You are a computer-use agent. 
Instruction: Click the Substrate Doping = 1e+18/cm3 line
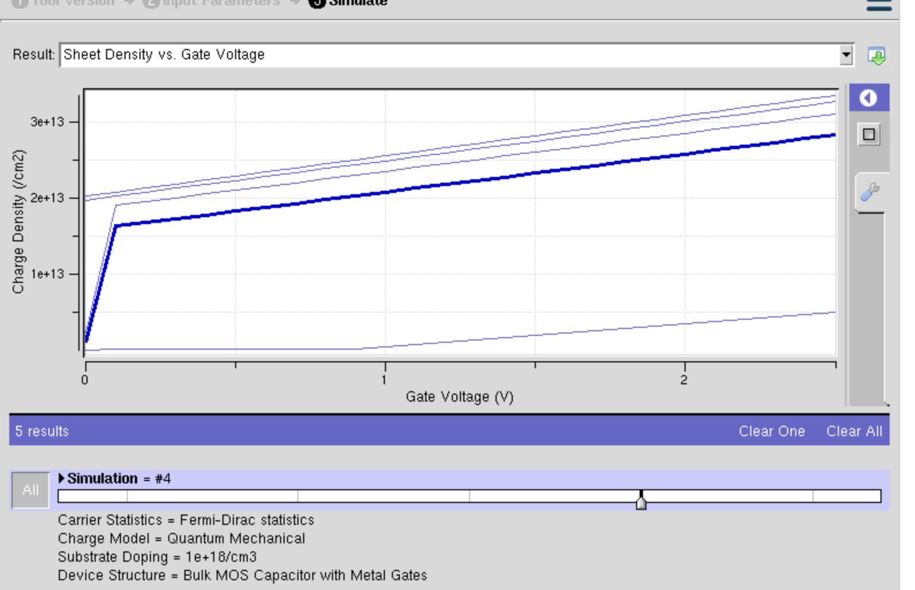click(x=157, y=557)
